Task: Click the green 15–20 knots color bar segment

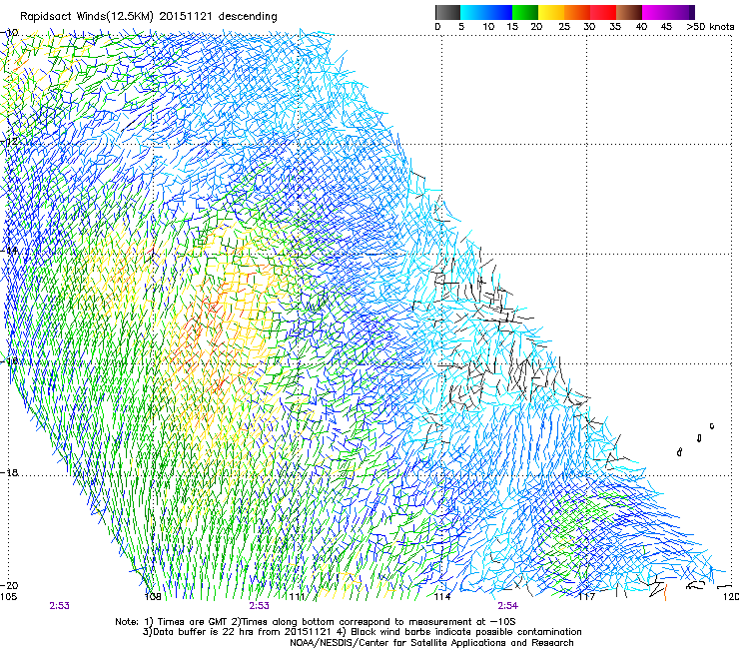Action: [x=525, y=12]
